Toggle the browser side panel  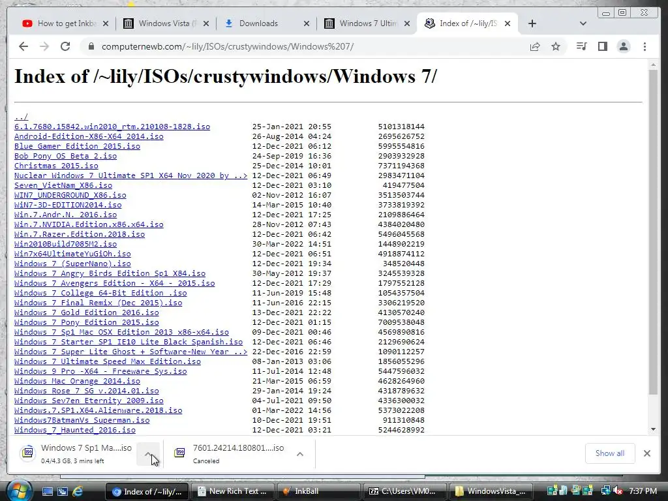pyautogui.click(x=602, y=46)
